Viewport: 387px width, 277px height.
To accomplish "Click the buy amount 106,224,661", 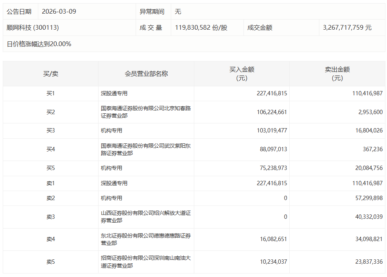I will click(272, 112).
